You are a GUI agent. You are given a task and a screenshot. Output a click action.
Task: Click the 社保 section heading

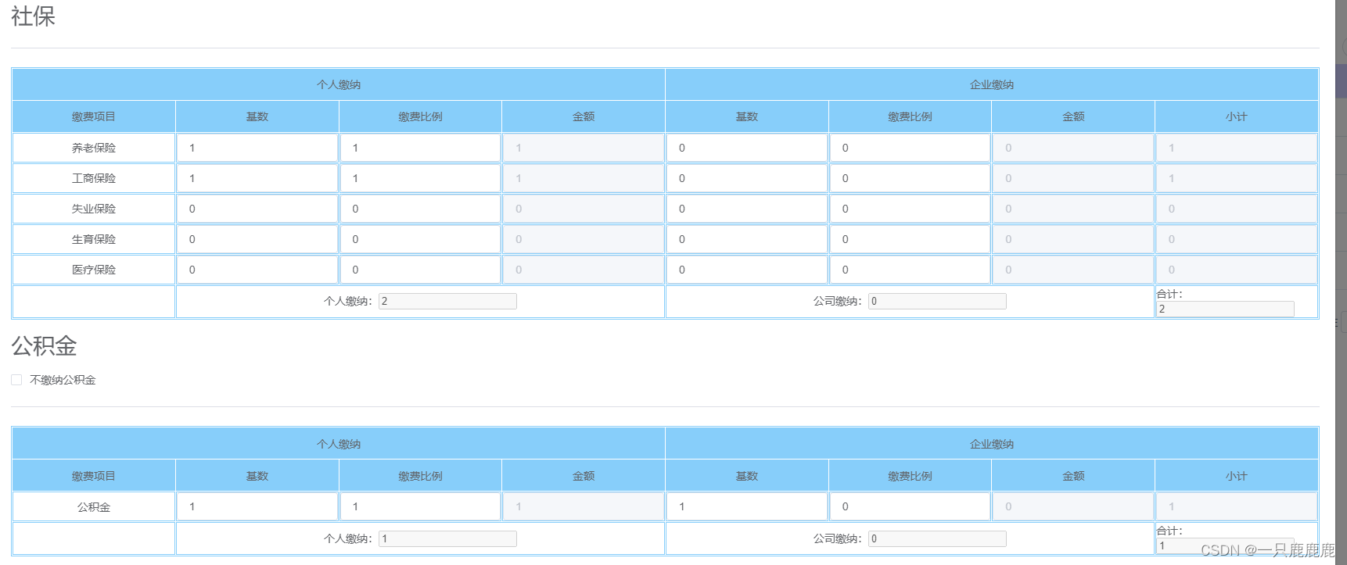coord(33,16)
